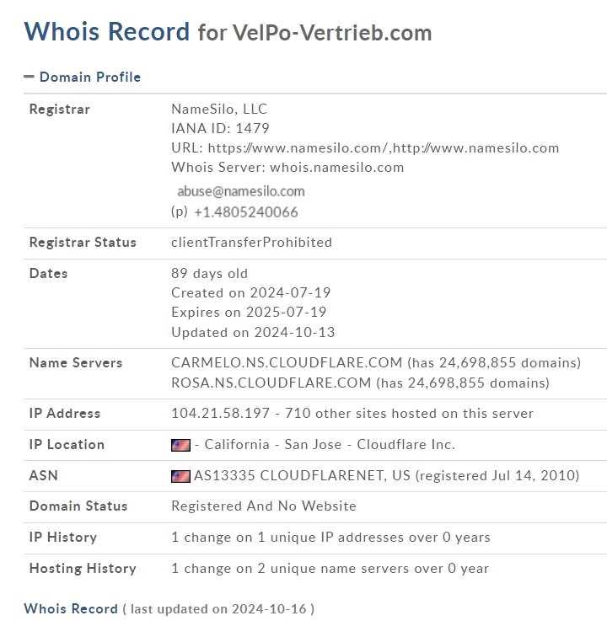Click the IP History row value

click(x=330, y=538)
